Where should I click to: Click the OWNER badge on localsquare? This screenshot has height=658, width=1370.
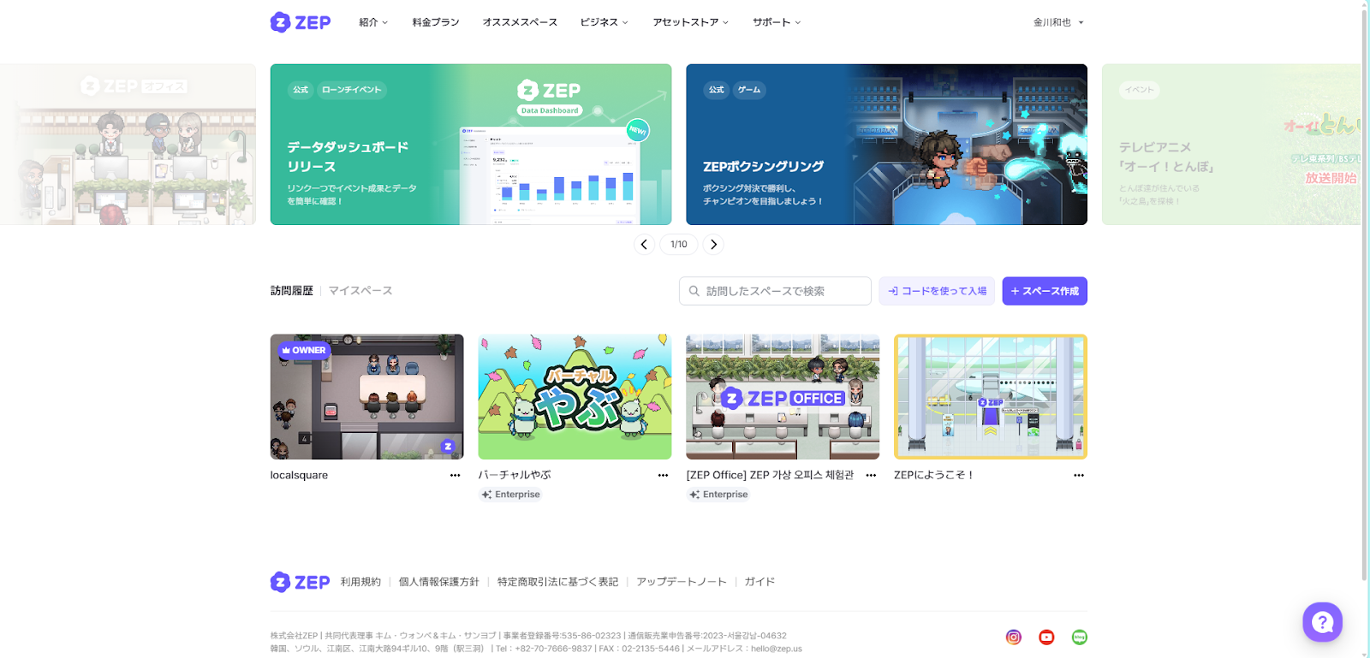[x=304, y=350]
